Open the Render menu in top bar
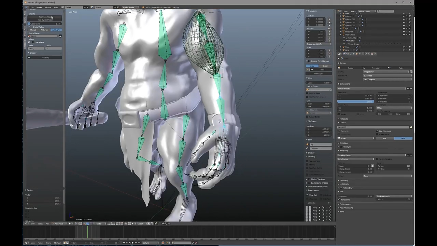The image size is (437, 246). pyautogui.click(x=39, y=7)
